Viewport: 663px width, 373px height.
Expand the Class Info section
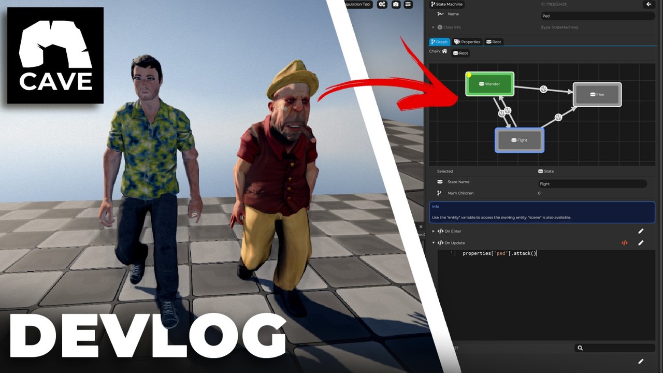click(434, 27)
